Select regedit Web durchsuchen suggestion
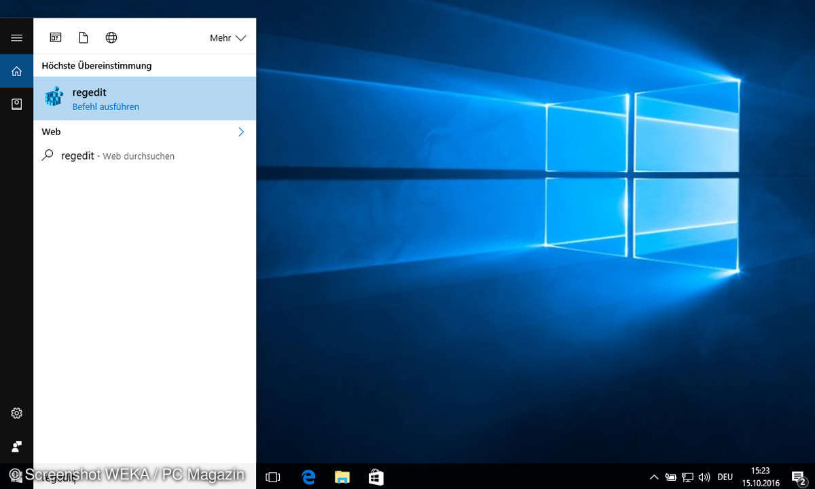Screen dimensions: 815x489 (x=145, y=156)
